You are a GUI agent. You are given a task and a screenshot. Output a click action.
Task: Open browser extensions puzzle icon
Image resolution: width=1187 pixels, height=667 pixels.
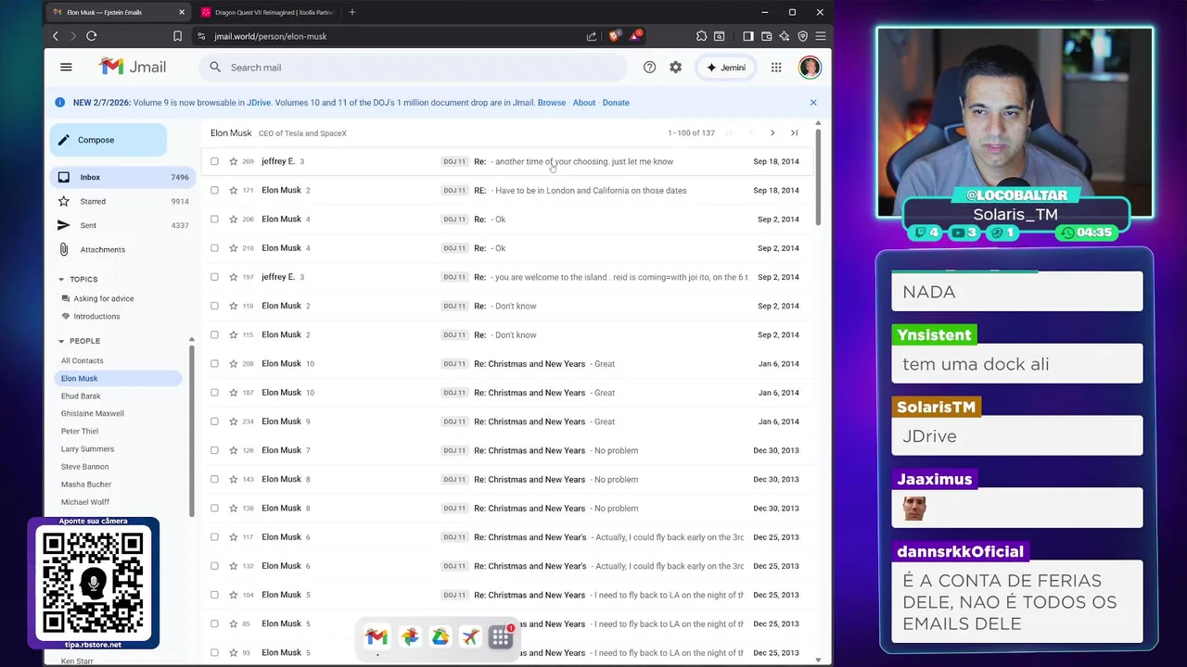(701, 36)
